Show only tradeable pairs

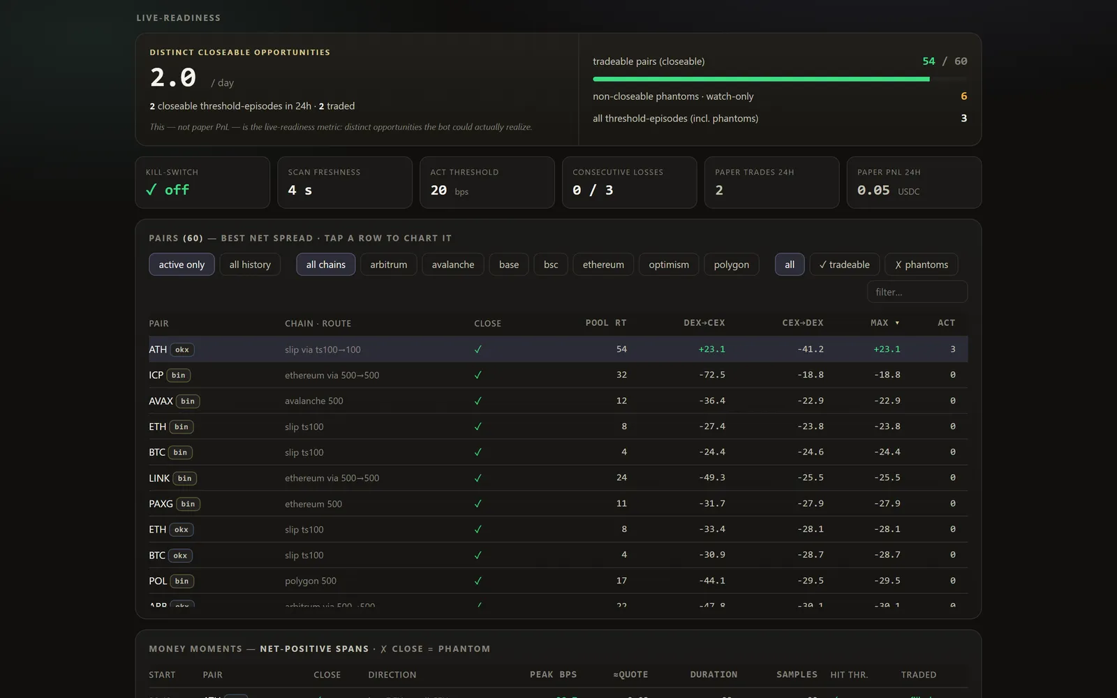(x=845, y=265)
